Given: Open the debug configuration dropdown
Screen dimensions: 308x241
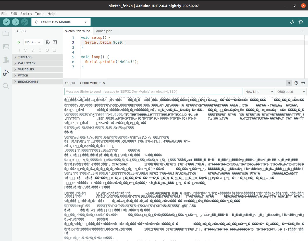Looking at the screenshot, I should coord(33,42).
